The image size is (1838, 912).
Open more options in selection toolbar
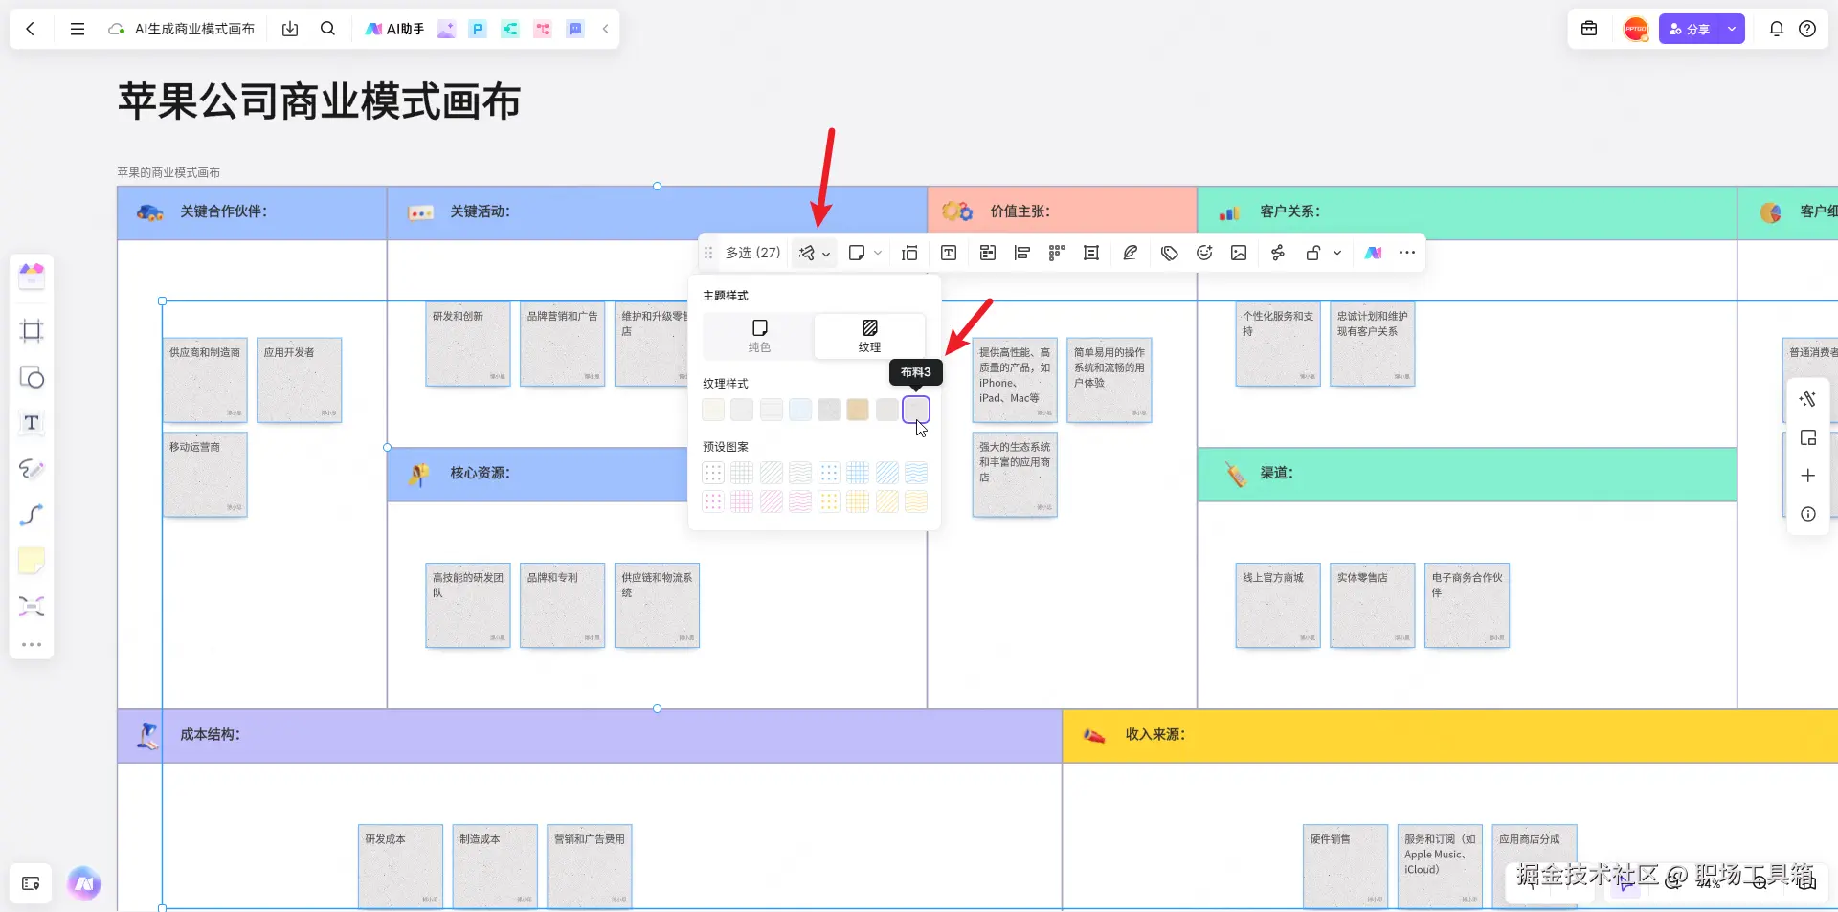click(1406, 253)
